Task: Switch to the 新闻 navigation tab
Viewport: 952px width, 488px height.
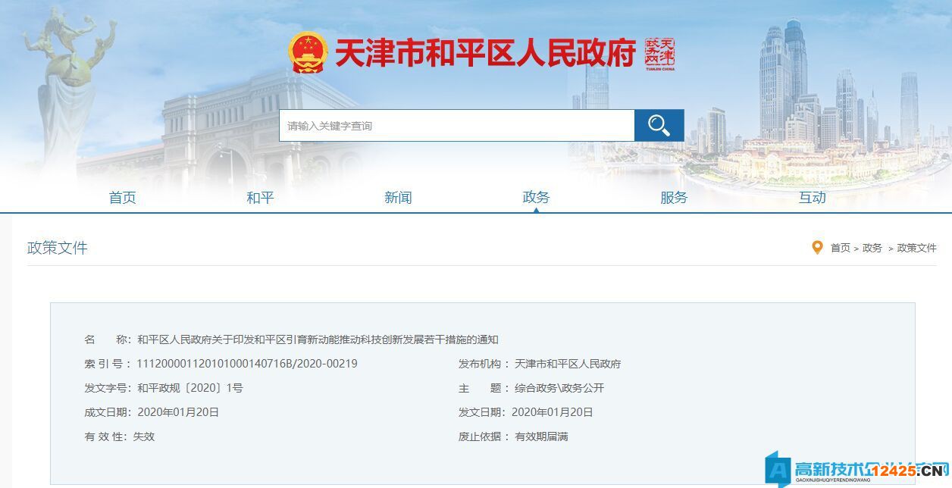Action: 399,197
